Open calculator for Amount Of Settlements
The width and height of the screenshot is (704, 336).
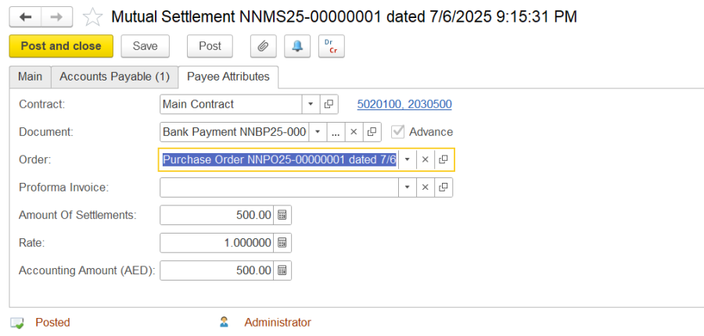click(283, 215)
